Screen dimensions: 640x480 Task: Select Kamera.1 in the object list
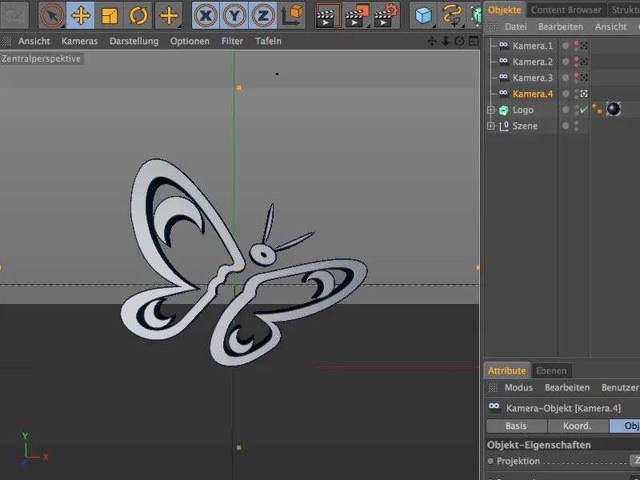point(532,46)
